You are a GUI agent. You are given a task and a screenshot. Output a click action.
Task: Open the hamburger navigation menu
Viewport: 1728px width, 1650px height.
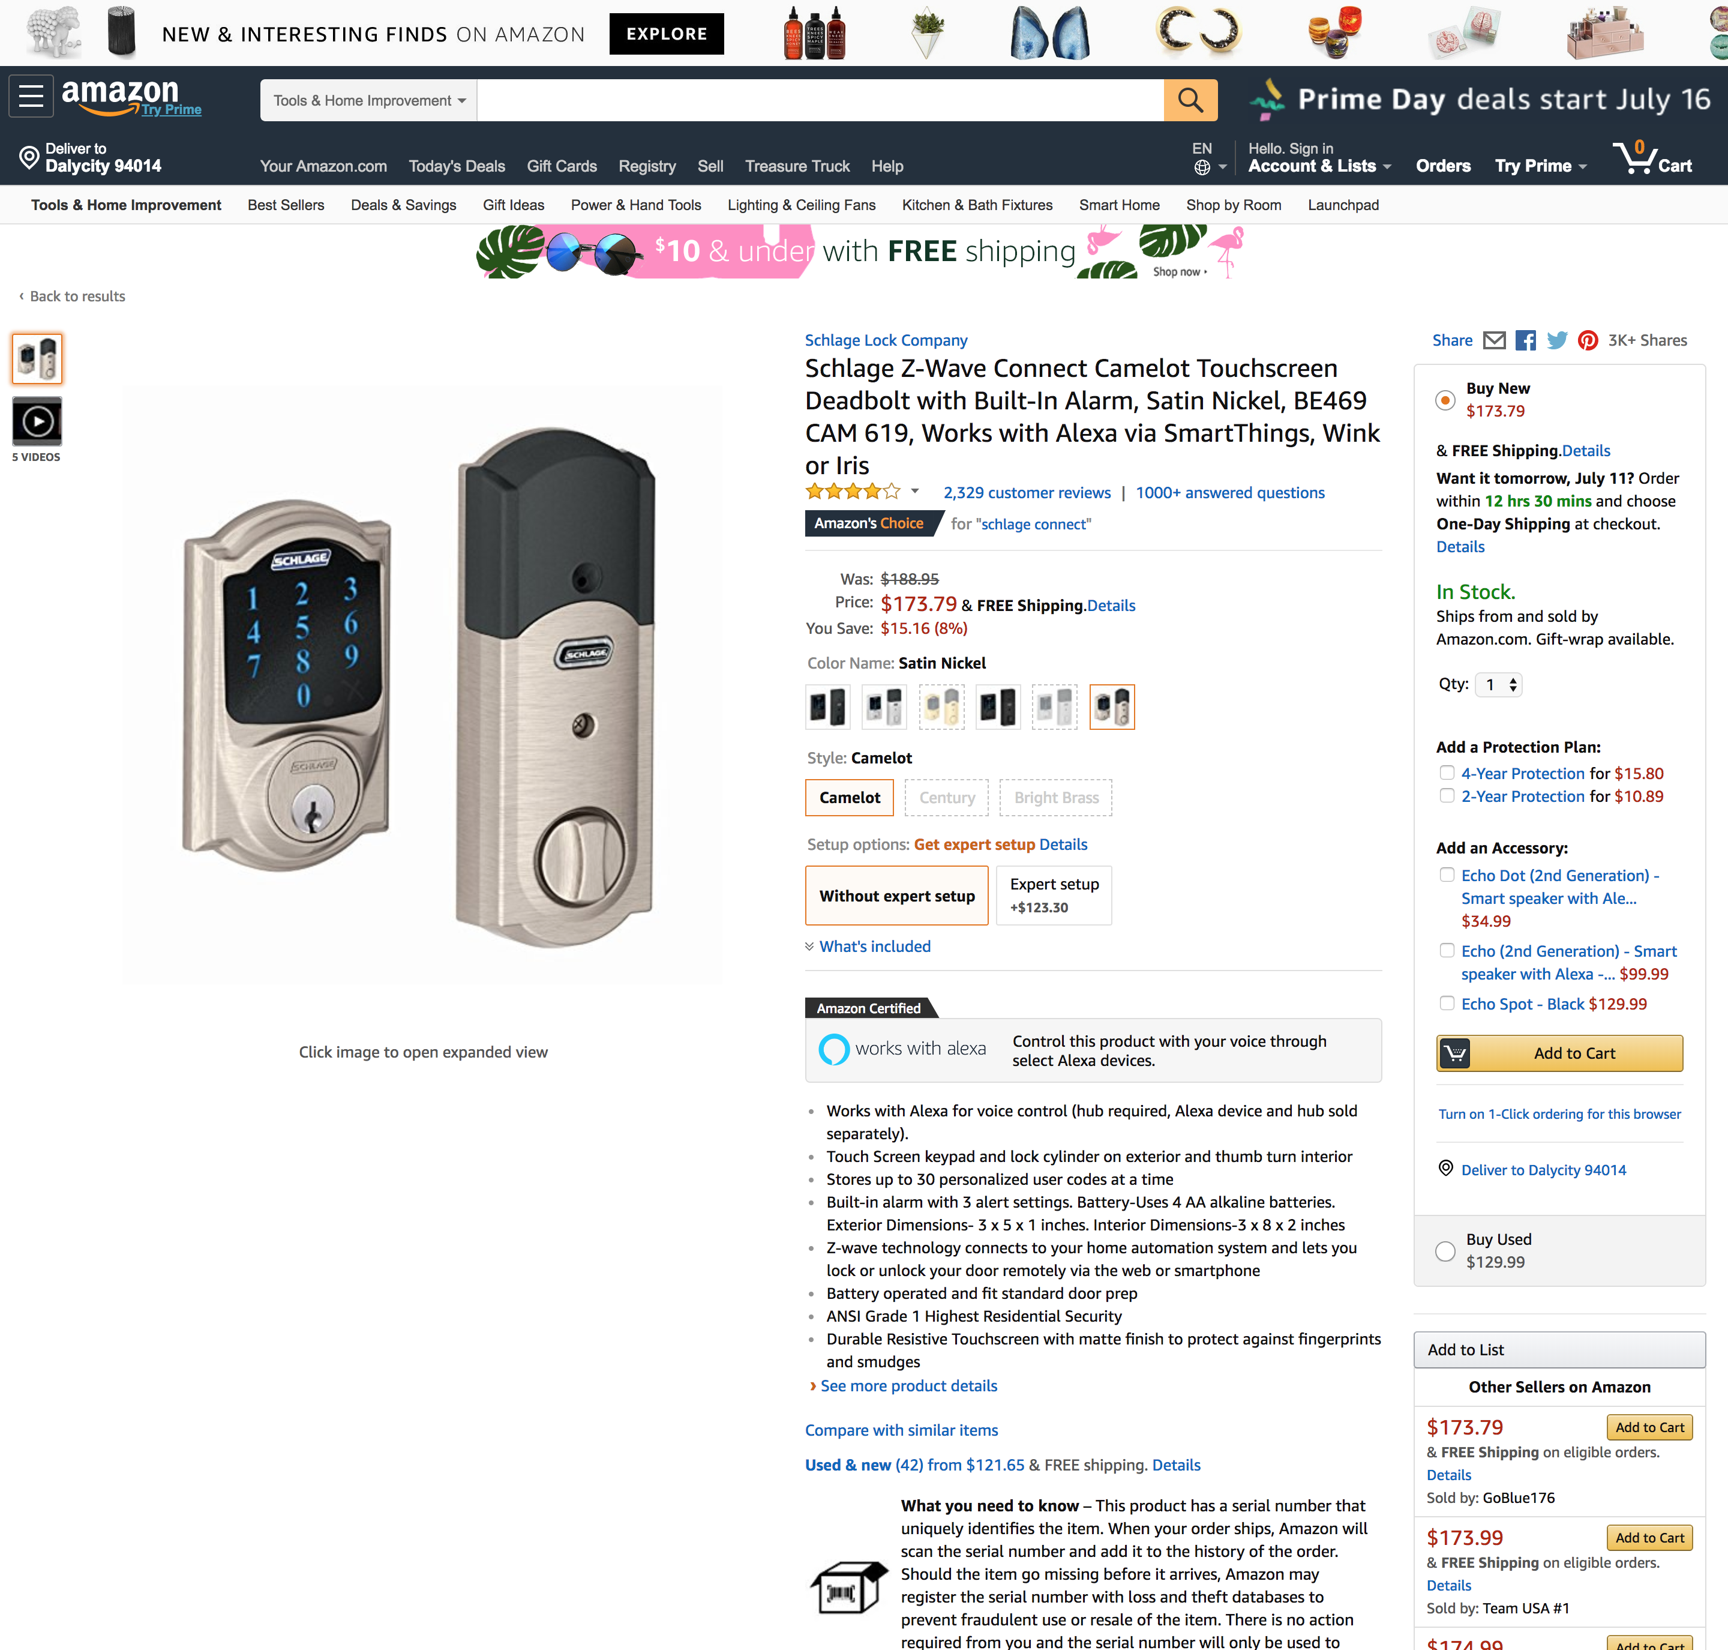click(32, 96)
